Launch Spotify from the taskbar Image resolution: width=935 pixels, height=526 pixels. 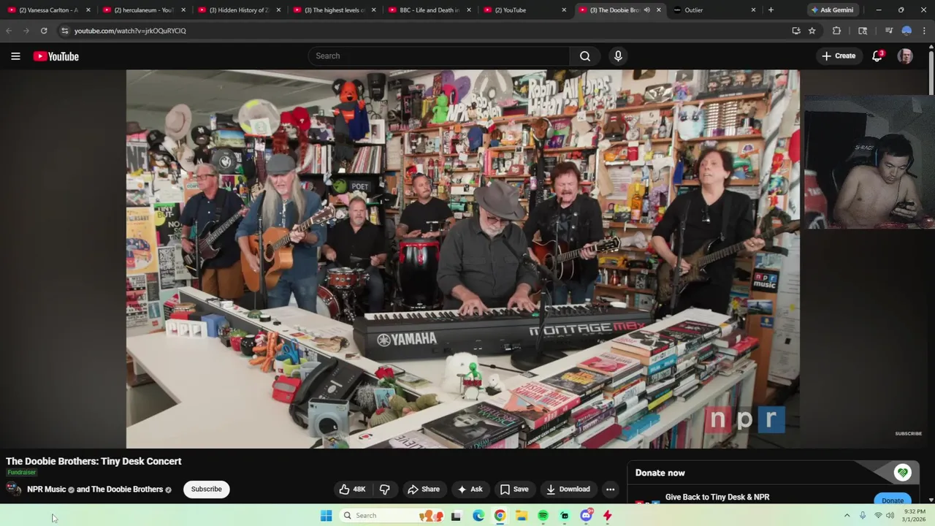(543, 516)
